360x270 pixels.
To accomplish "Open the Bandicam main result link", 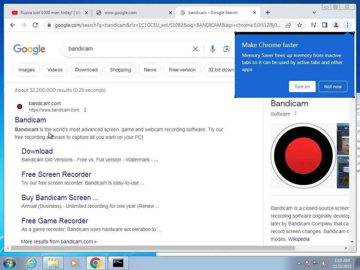I will 30,120.
